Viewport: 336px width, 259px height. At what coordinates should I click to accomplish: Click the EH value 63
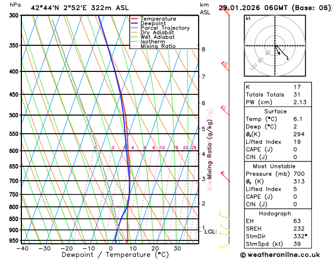pyautogui.click(x=297, y=221)
